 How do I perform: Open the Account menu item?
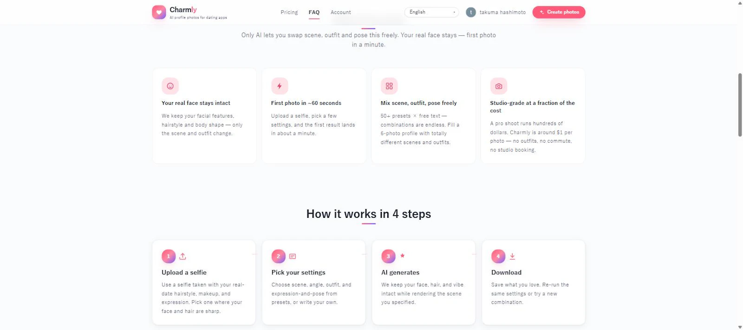tap(341, 13)
